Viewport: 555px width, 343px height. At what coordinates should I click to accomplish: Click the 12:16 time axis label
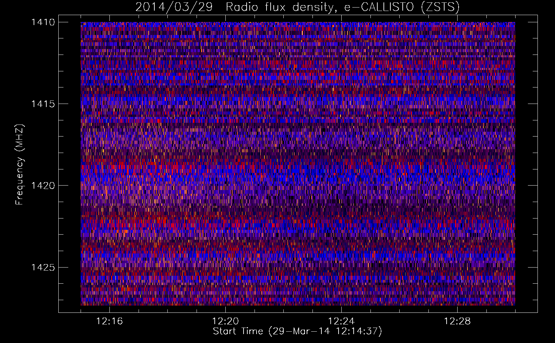tap(109, 321)
